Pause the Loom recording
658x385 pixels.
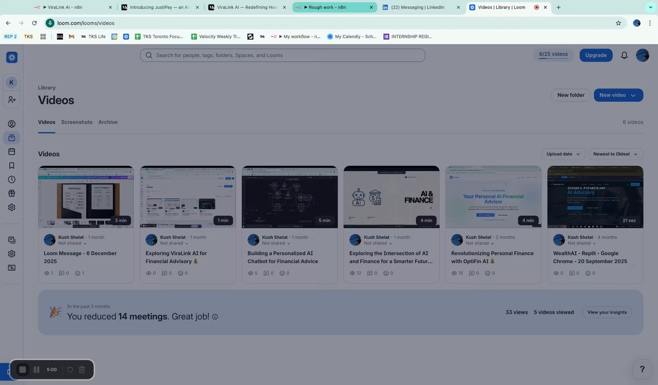click(36, 370)
